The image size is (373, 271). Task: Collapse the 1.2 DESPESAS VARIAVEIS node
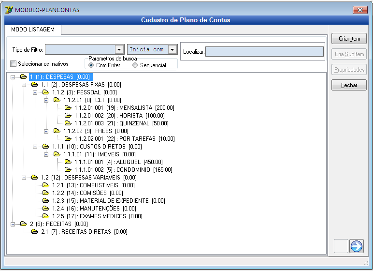click(24, 178)
